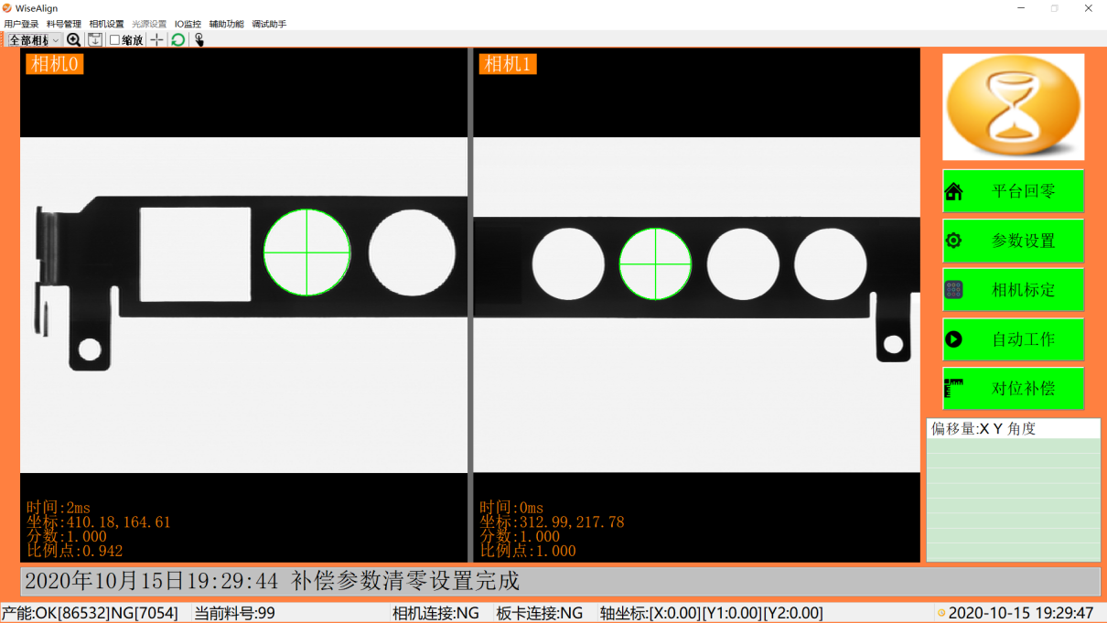Start 自动工作 automatic work mode
The image size is (1107, 623).
[1013, 339]
